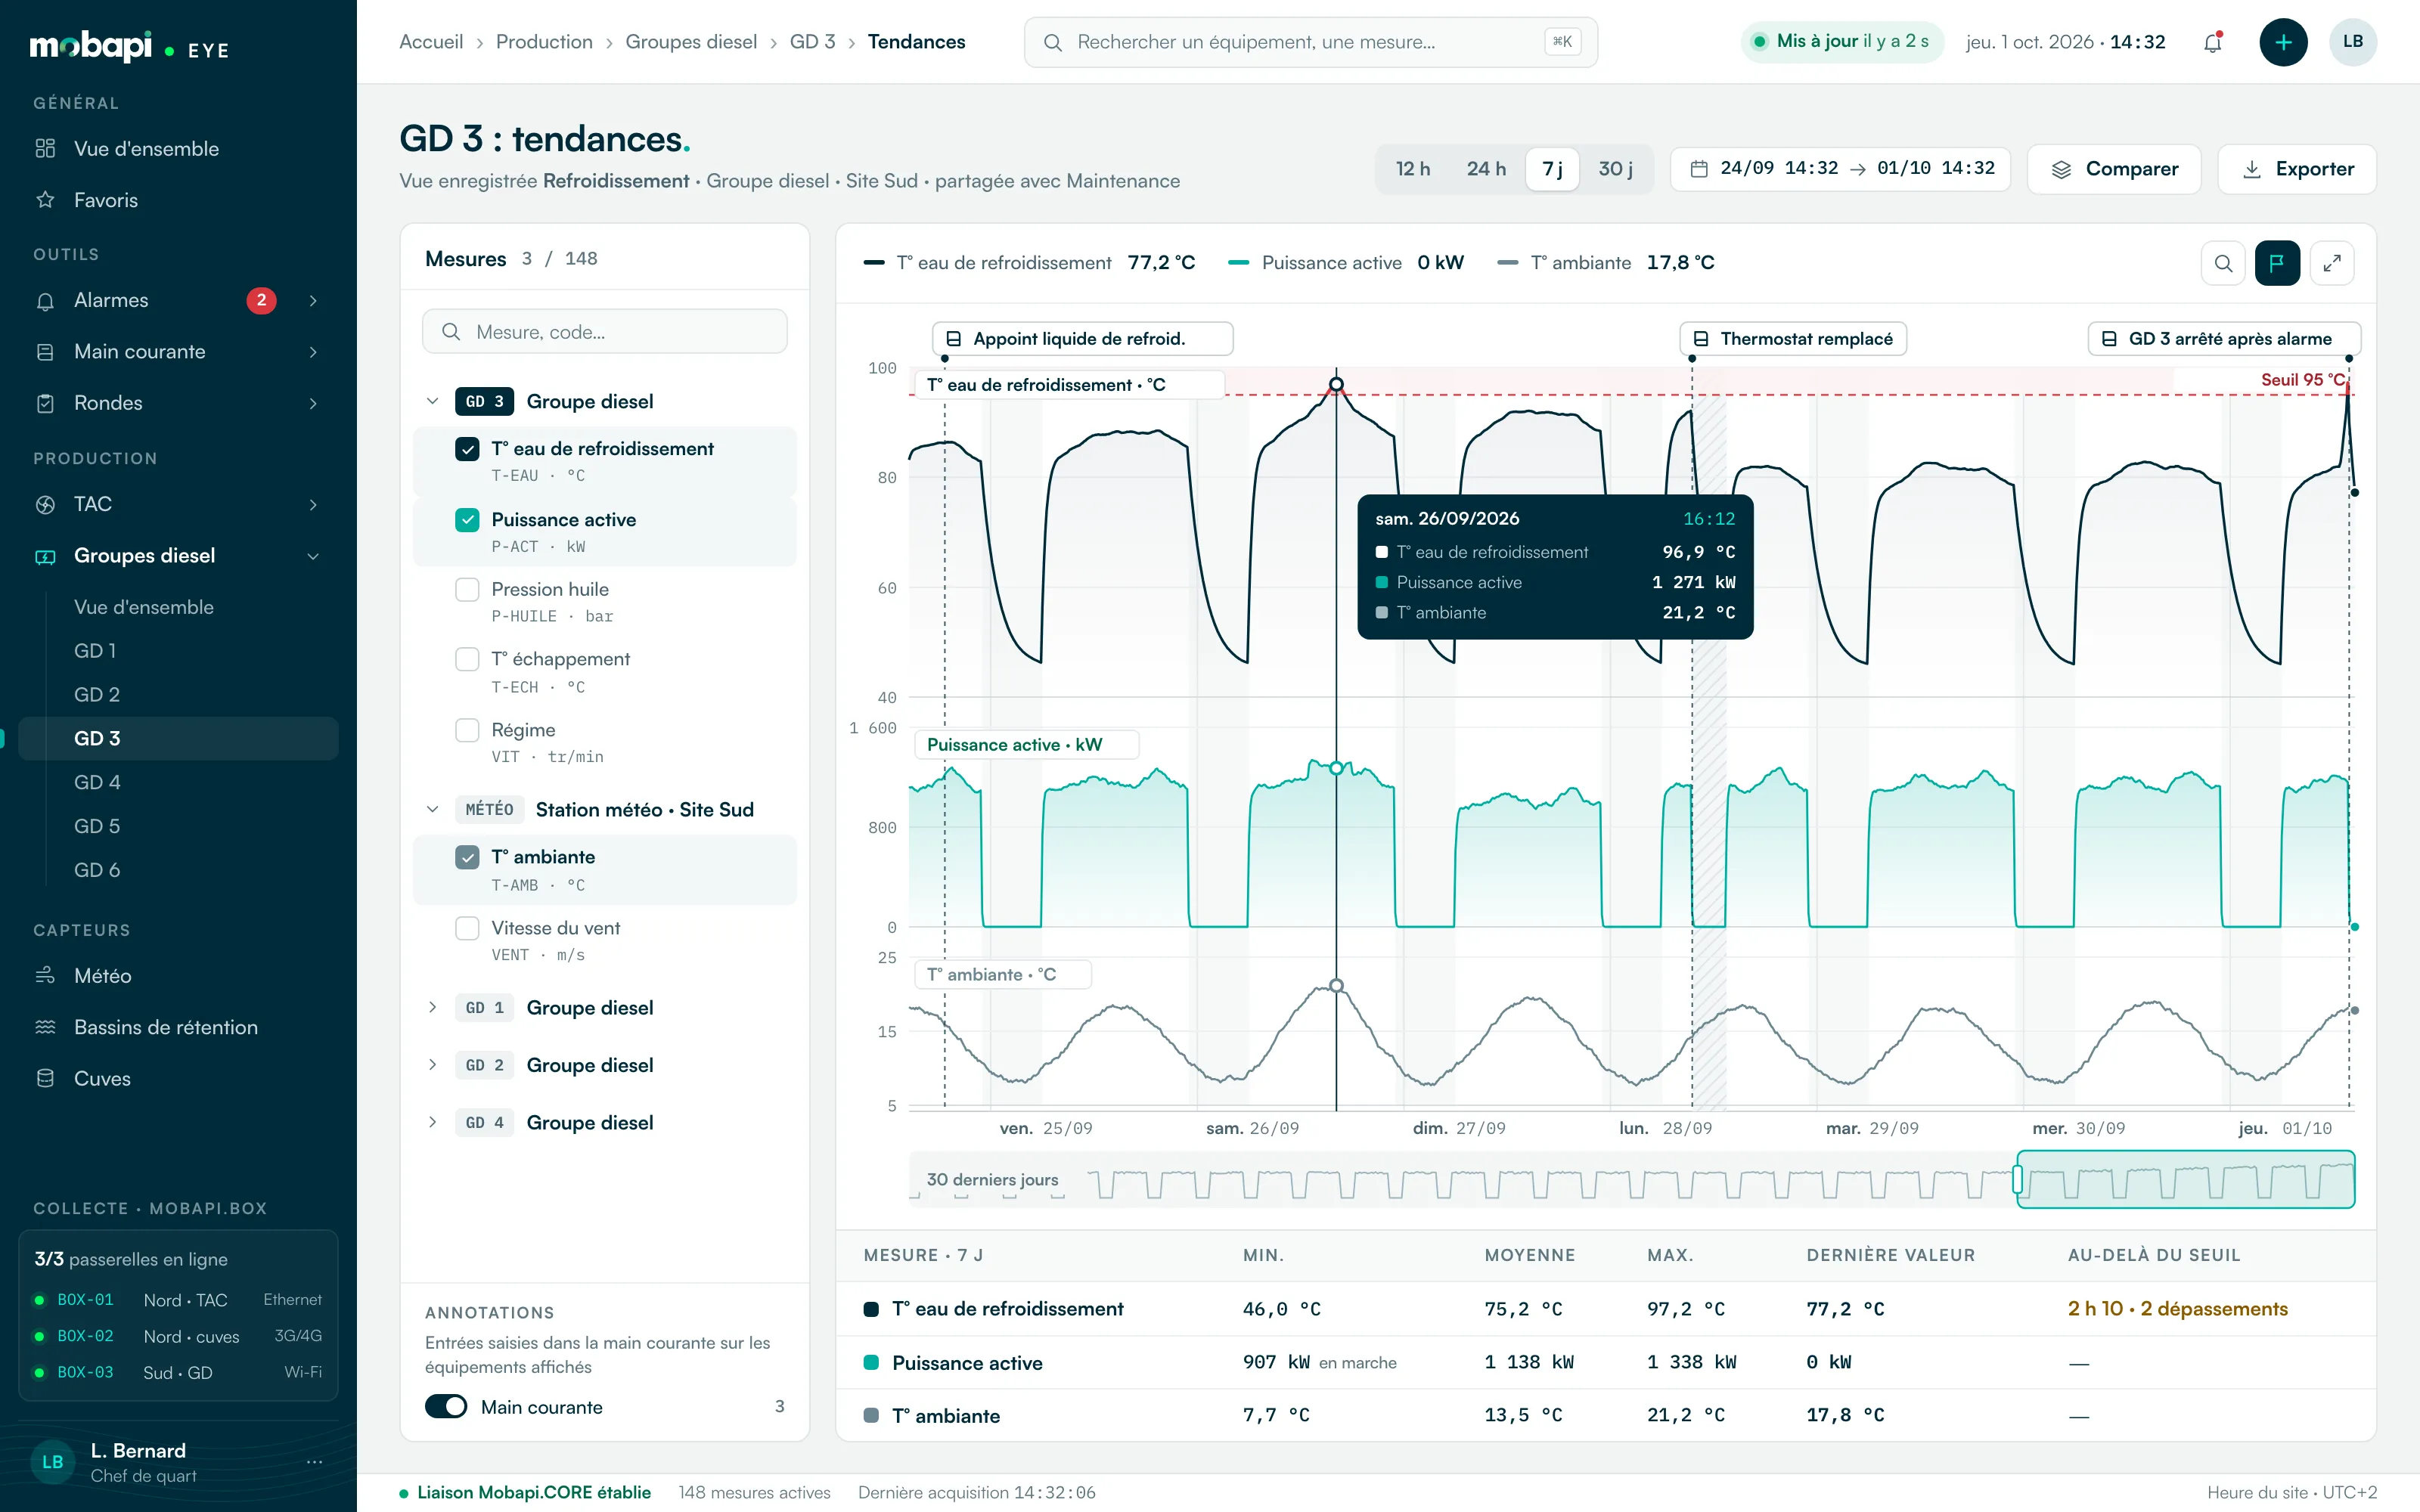Open Météo sensors page

(178, 976)
